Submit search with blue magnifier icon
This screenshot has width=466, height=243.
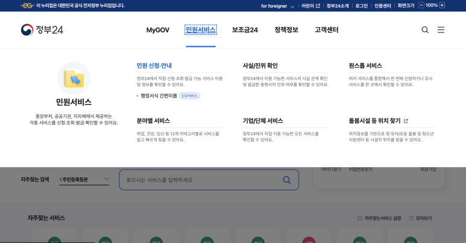pos(286,180)
